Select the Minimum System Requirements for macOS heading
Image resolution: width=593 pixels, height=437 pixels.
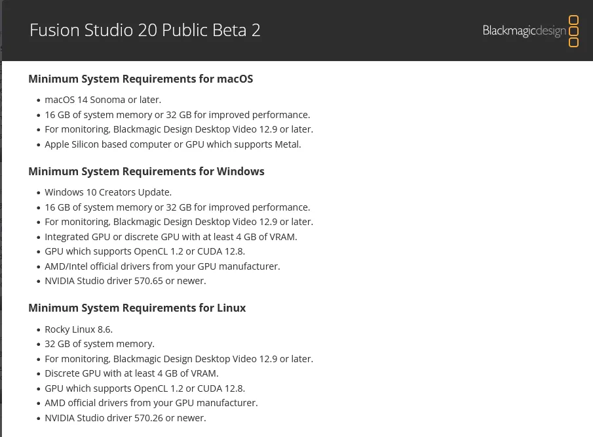coord(141,79)
